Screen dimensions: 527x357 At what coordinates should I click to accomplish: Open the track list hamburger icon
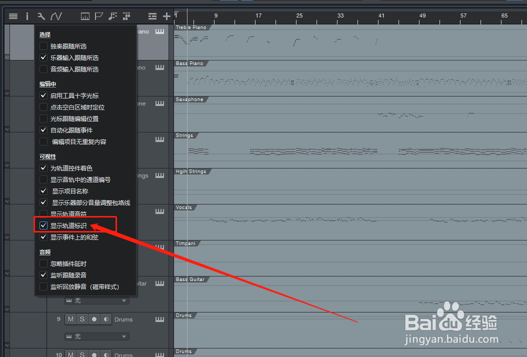tap(13, 16)
